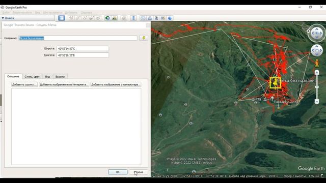Show historical imagery via clock icon
Screen dimensions: 326x183
[107, 18]
